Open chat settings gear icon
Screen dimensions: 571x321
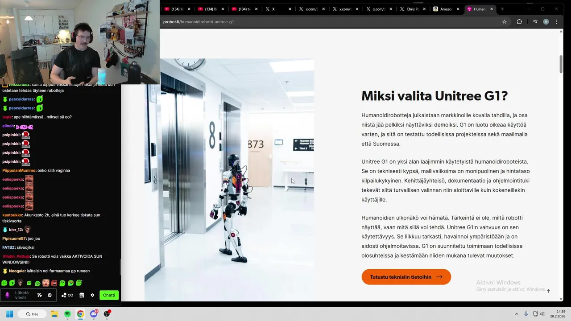(92, 295)
